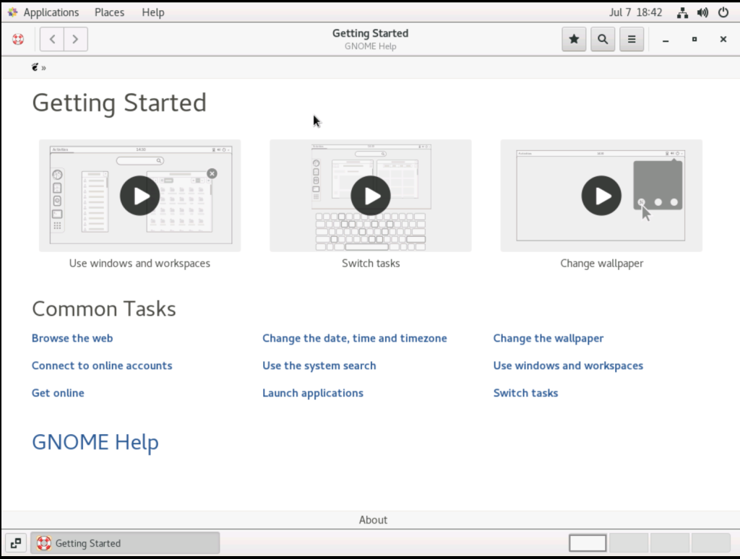Close the GNOME Help window
740x559 pixels.
click(723, 39)
